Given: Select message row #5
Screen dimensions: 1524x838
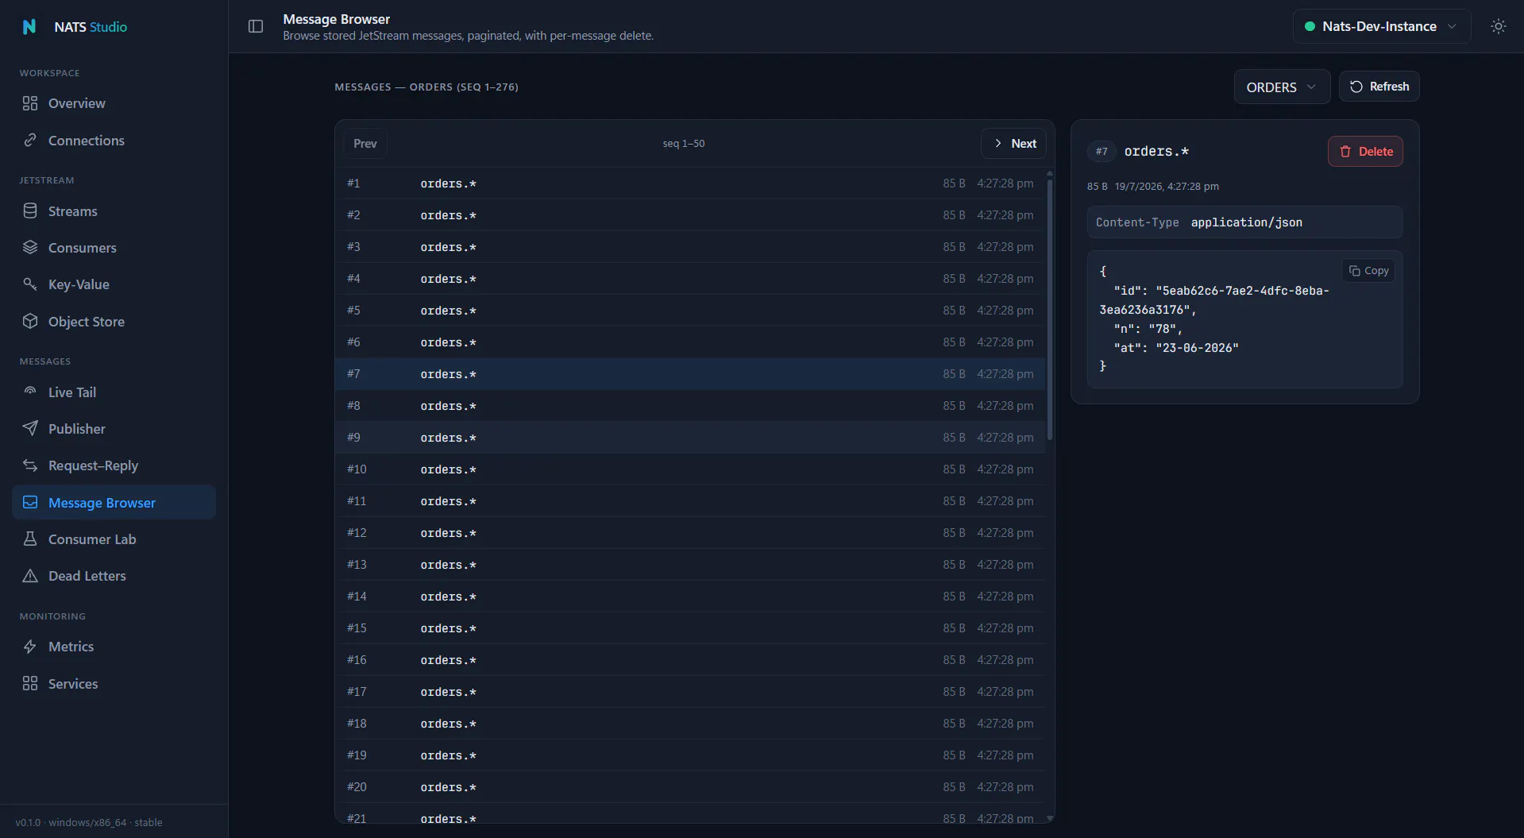Looking at the screenshot, I should (690, 310).
